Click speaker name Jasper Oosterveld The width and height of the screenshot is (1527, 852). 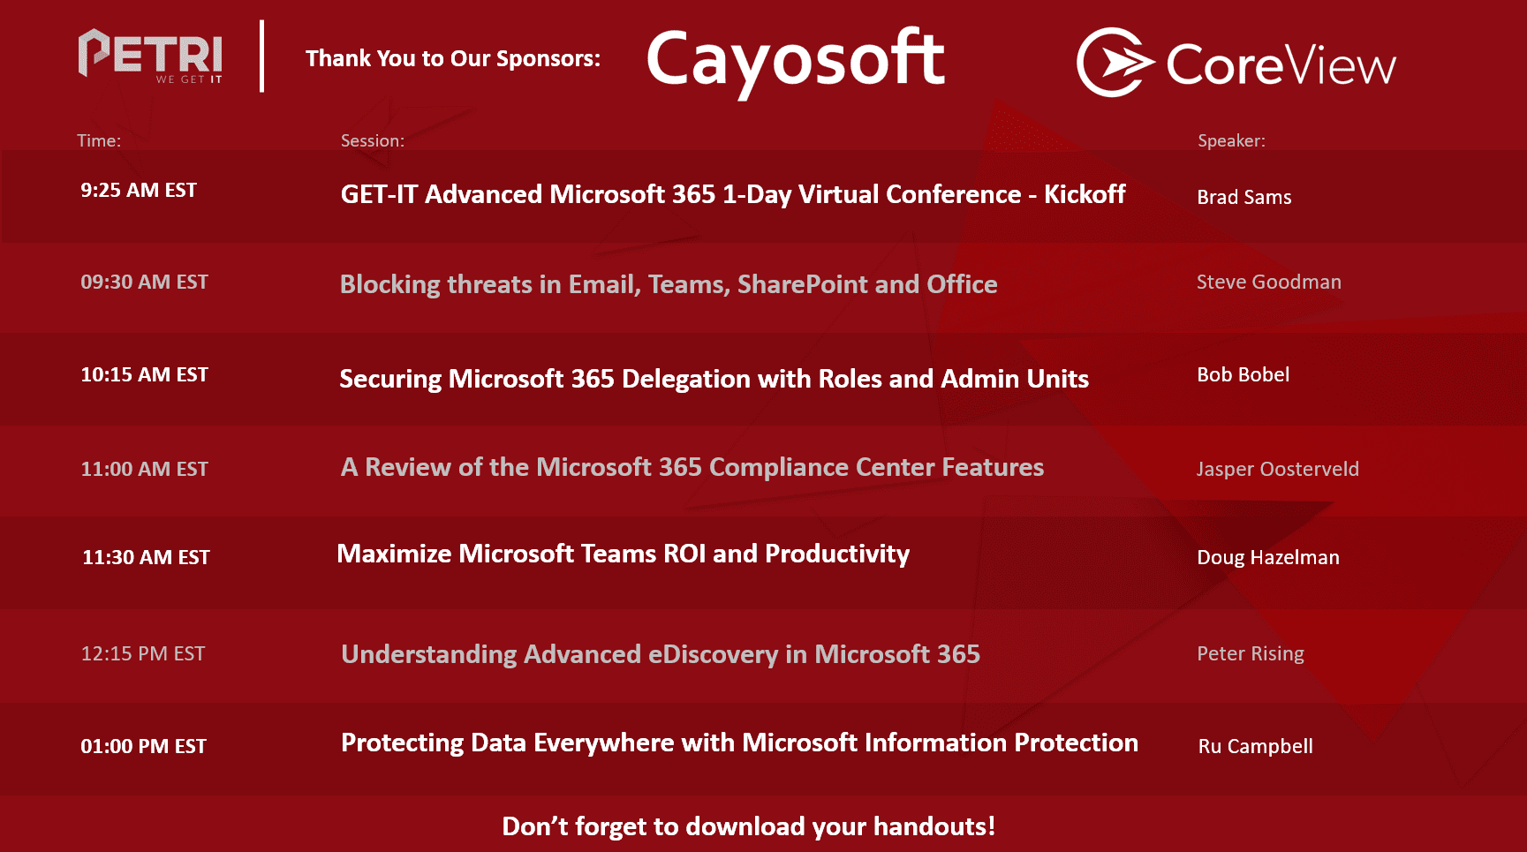coord(1277,469)
